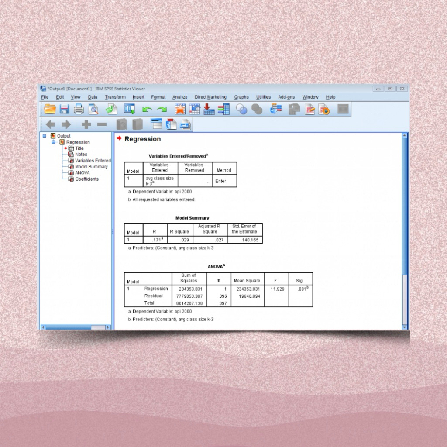
Task: Redo action with the green right arrow
Action: (162, 110)
